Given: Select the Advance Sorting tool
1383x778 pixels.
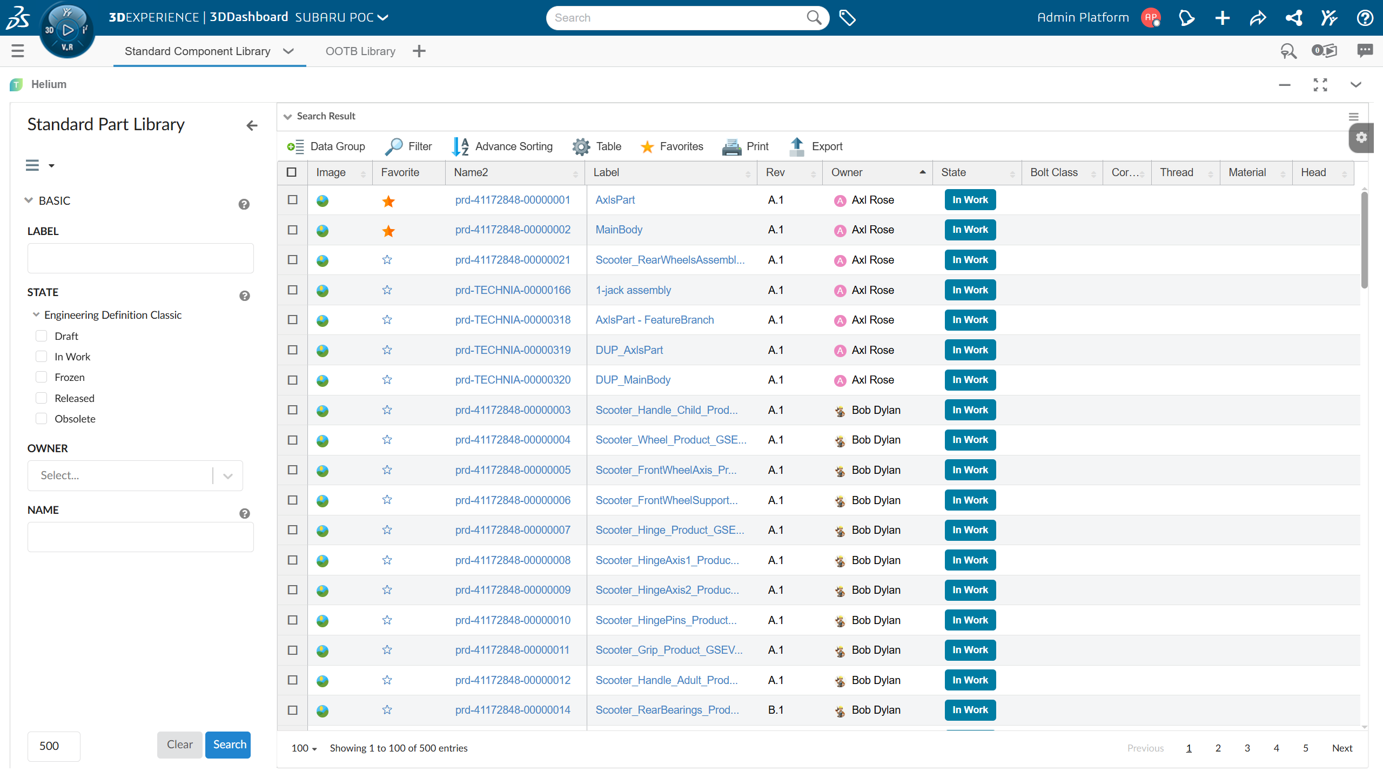Looking at the screenshot, I should [x=502, y=146].
